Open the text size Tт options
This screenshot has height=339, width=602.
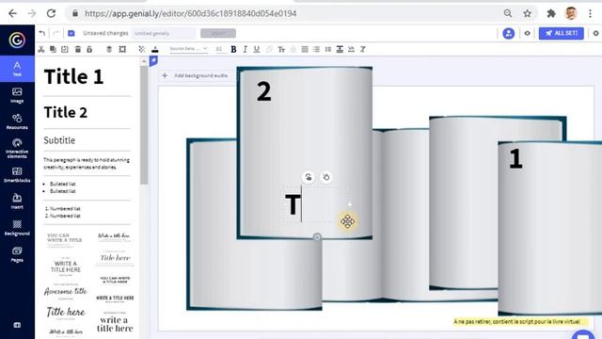(281, 49)
